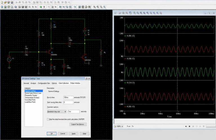Click green V(C4:2) trace legend marker

[x=125, y=83]
